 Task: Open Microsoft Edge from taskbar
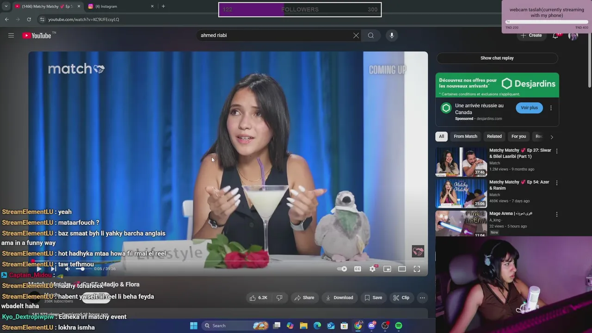317,326
